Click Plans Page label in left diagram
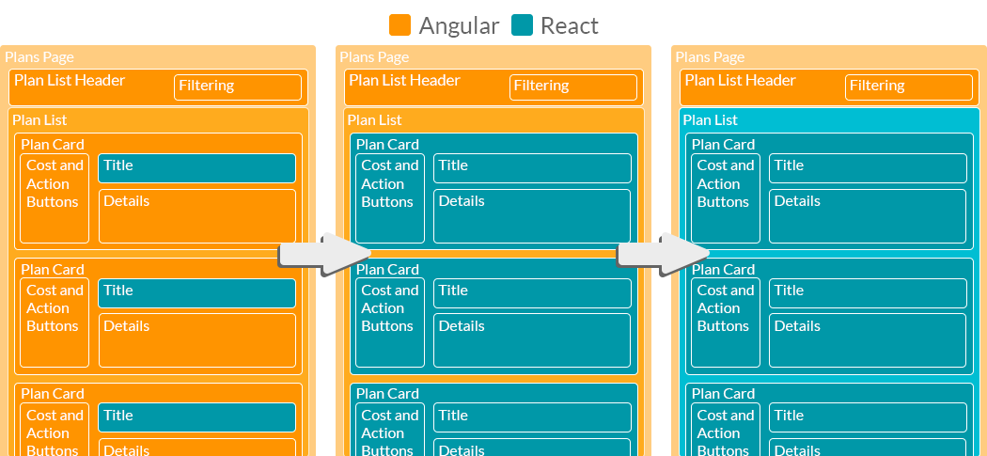Image resolution: width=987 pixels, height=456 pixels. (39, 57)
